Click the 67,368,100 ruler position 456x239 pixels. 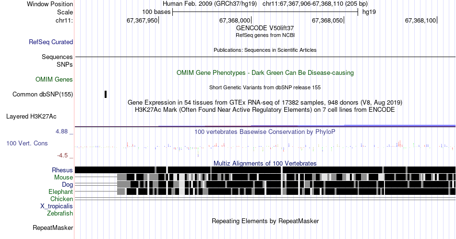pos(420,20)
